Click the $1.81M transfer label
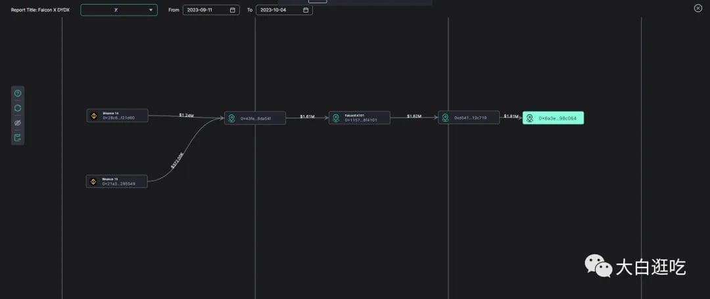This screenshot has height=299, width=710. [511, 116]
